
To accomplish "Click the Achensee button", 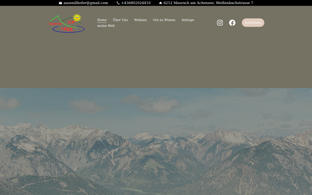I will click(x=253, y=23).
